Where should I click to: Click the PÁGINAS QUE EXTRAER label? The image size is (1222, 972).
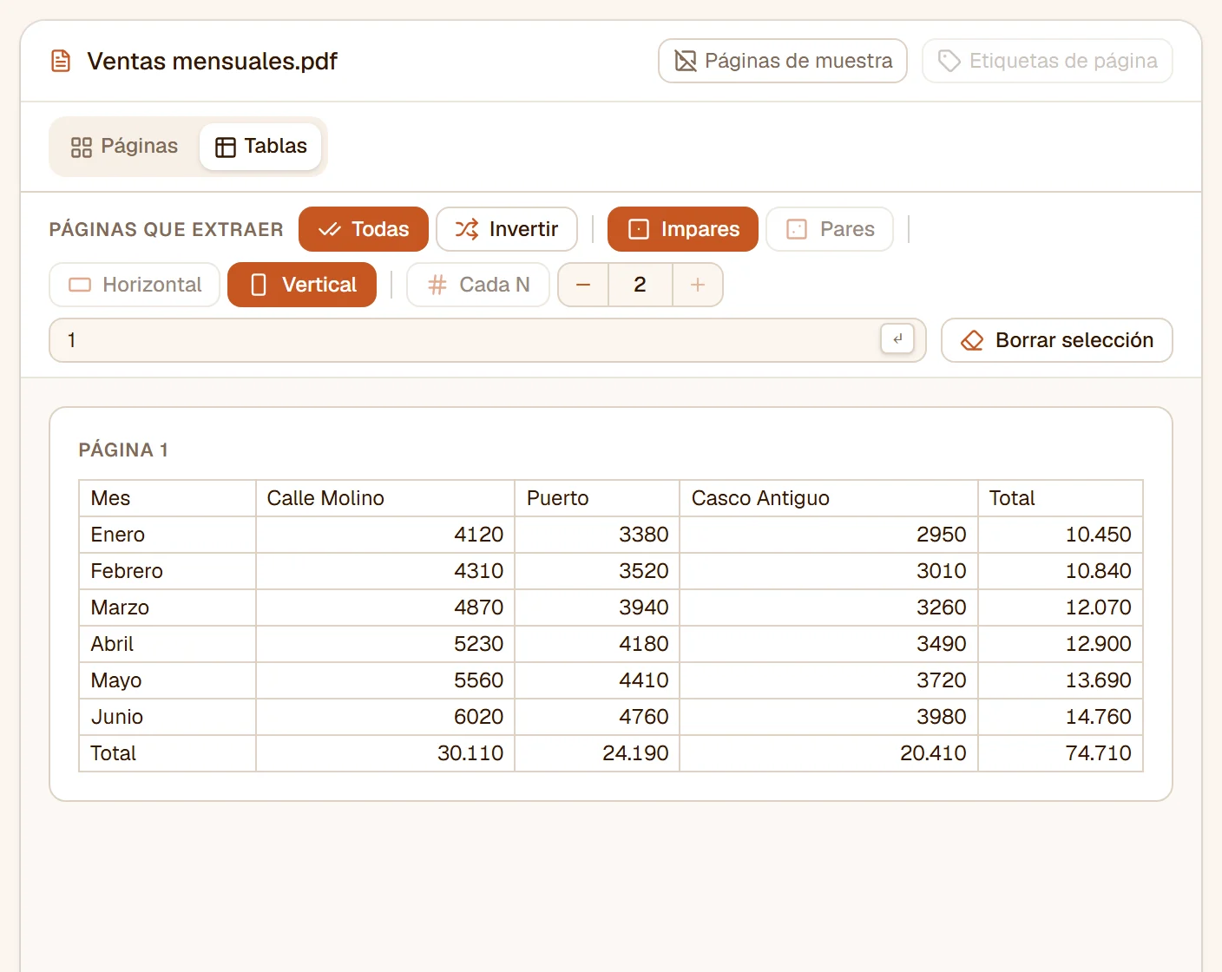(x=167, y=229)
